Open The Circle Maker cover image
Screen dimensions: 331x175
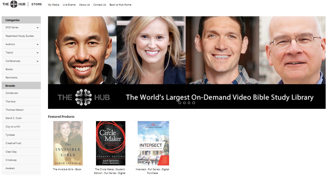coord(111,143)
